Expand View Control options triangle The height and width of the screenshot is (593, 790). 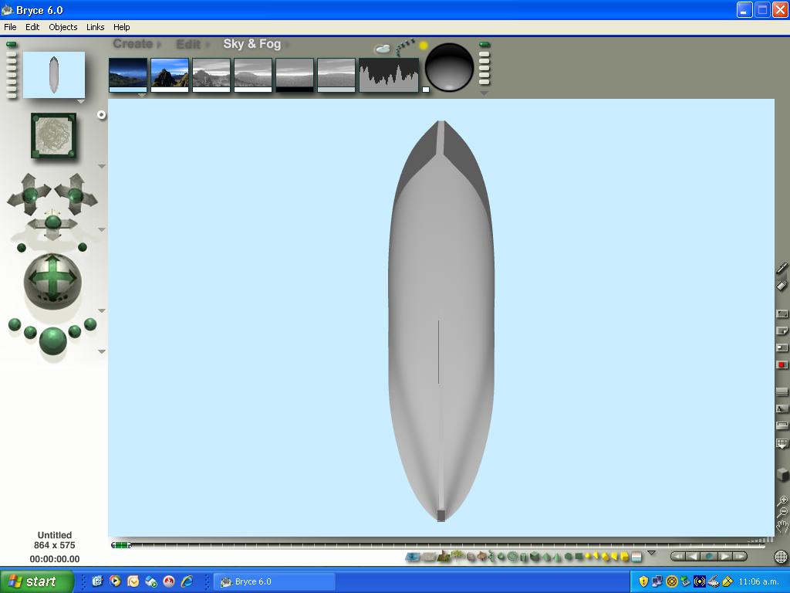(x=101, y=166)
